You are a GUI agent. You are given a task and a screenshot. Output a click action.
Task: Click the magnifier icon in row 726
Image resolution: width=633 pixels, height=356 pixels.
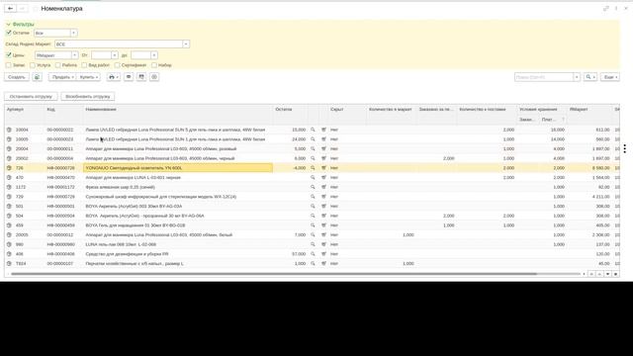[x=313, y=168]
